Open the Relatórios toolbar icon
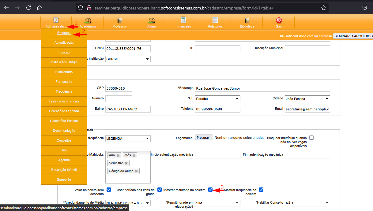The height and width of the screenshot is (211, 373). pyautogui.click(x=215, y=21)
